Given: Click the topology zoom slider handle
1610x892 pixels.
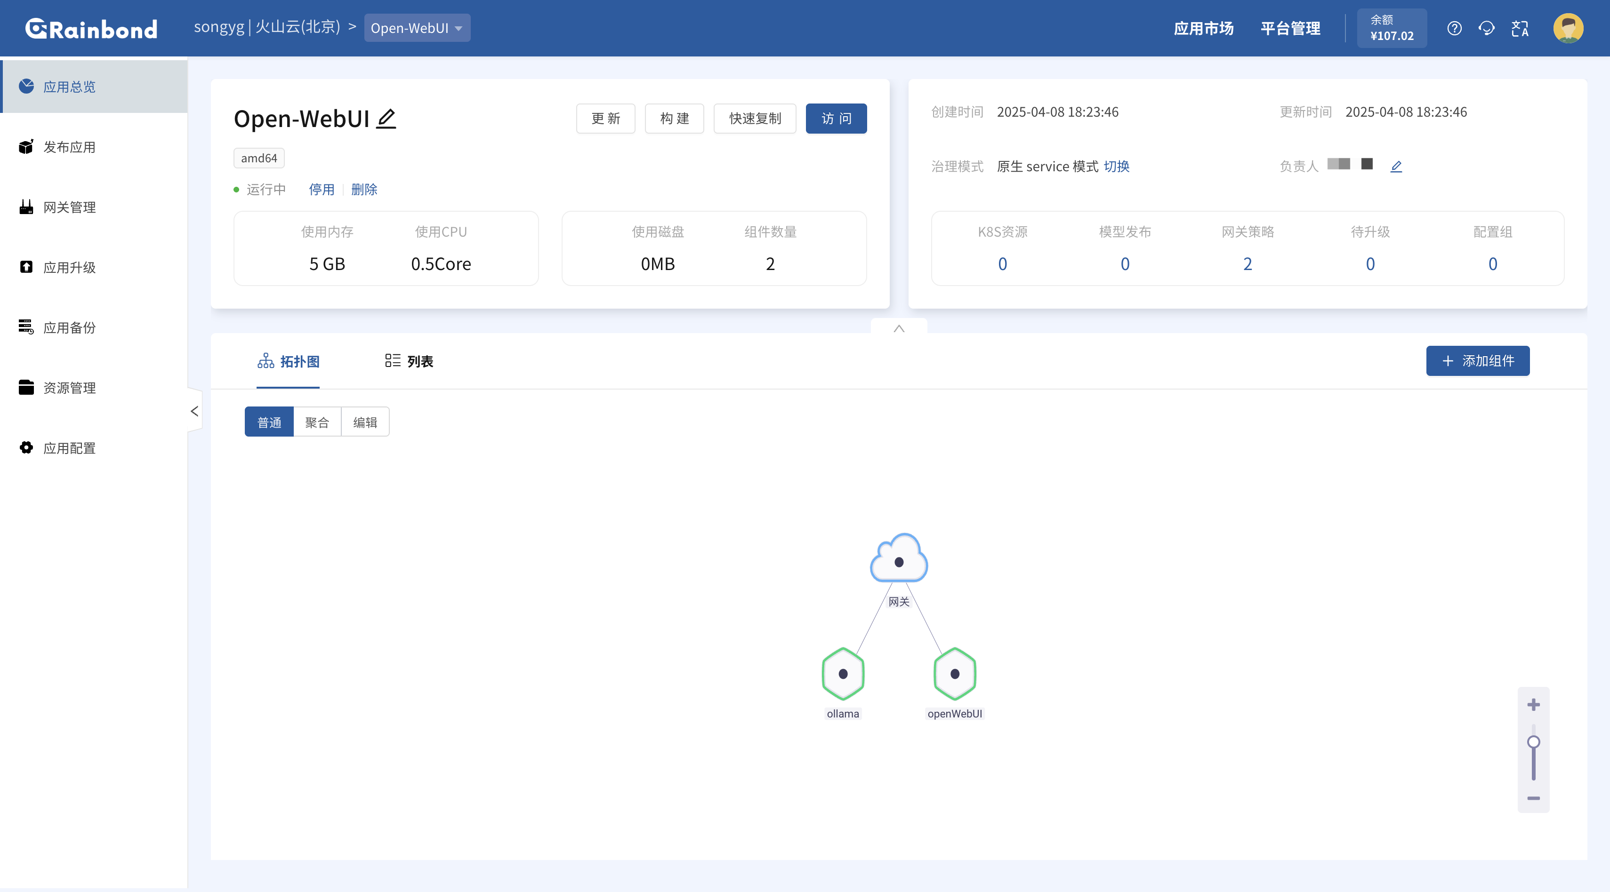Looking at the screenshot, I should pos(1534,742).
